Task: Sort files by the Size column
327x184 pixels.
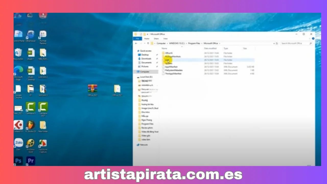Action: [245, 48]
